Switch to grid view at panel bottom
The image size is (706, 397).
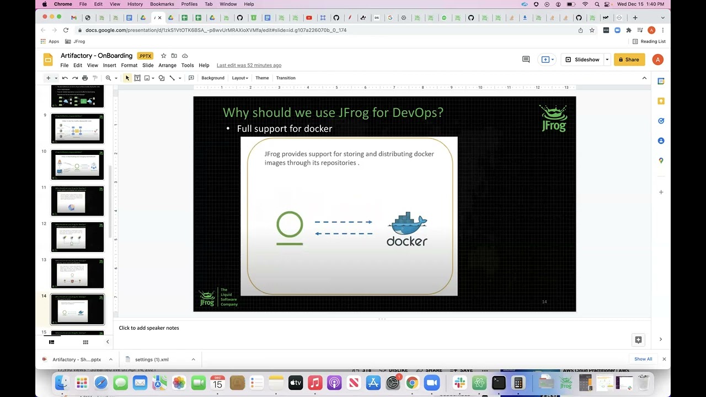click(x=85, y=342)
